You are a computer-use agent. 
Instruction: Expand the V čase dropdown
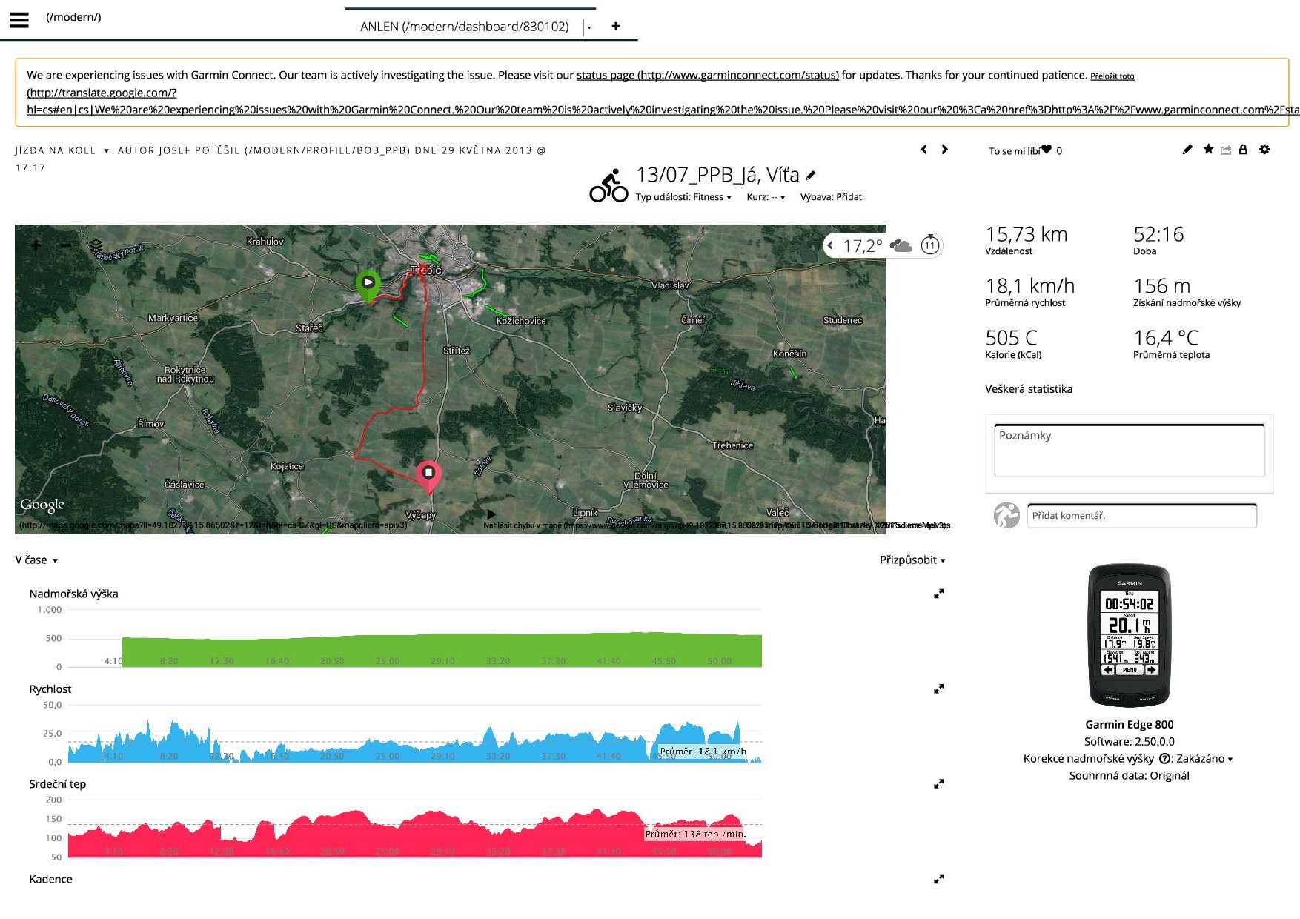pos(36,560)
